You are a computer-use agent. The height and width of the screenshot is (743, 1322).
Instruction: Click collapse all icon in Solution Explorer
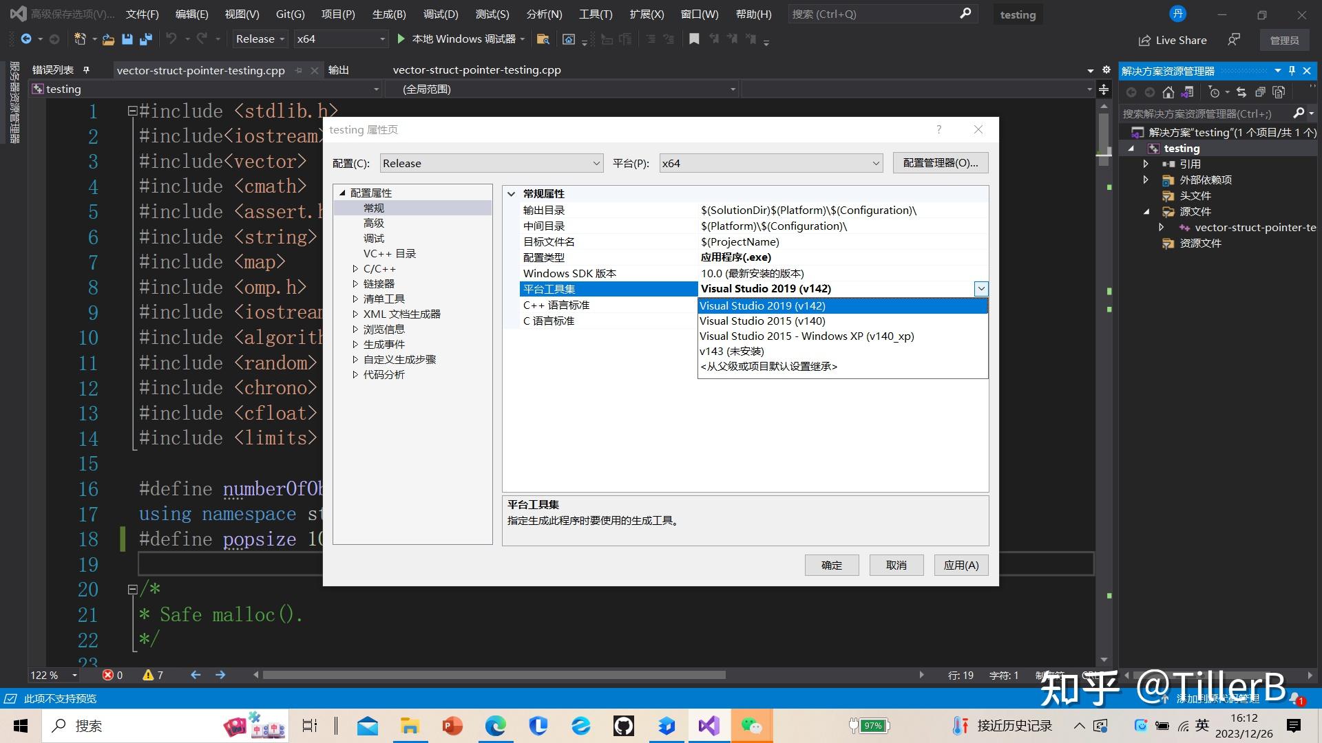[x=1260, y=92]
